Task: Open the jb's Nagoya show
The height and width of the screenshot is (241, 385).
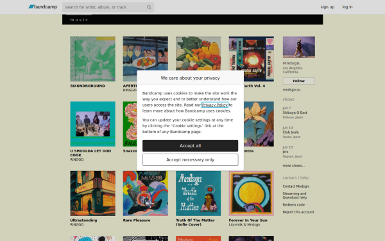Action: (286, 152)
